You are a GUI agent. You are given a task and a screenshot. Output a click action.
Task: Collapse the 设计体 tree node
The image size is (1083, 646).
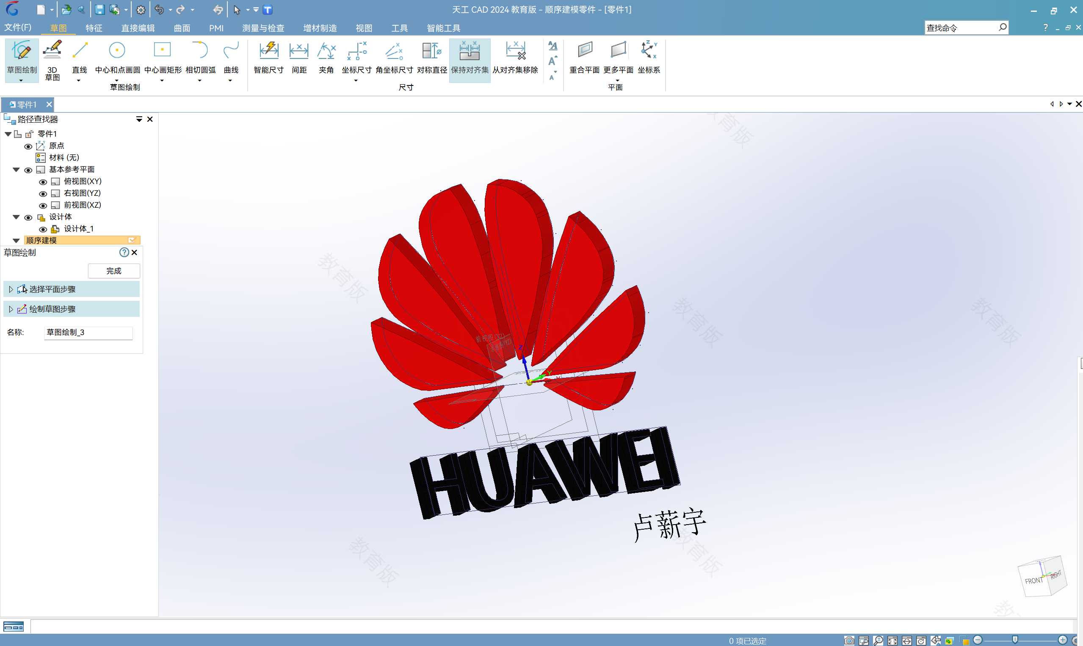click(16, 217)
